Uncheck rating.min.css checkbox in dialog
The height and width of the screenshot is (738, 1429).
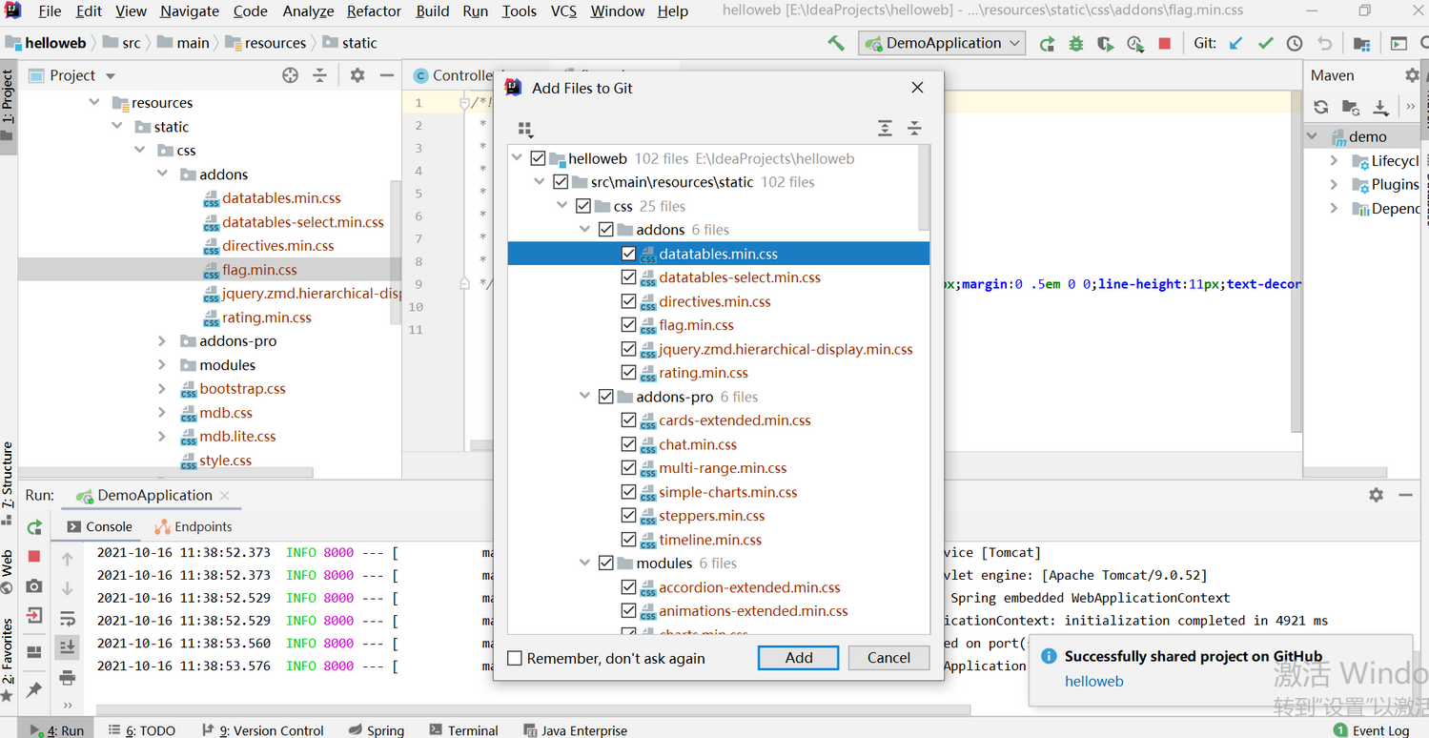628,373
